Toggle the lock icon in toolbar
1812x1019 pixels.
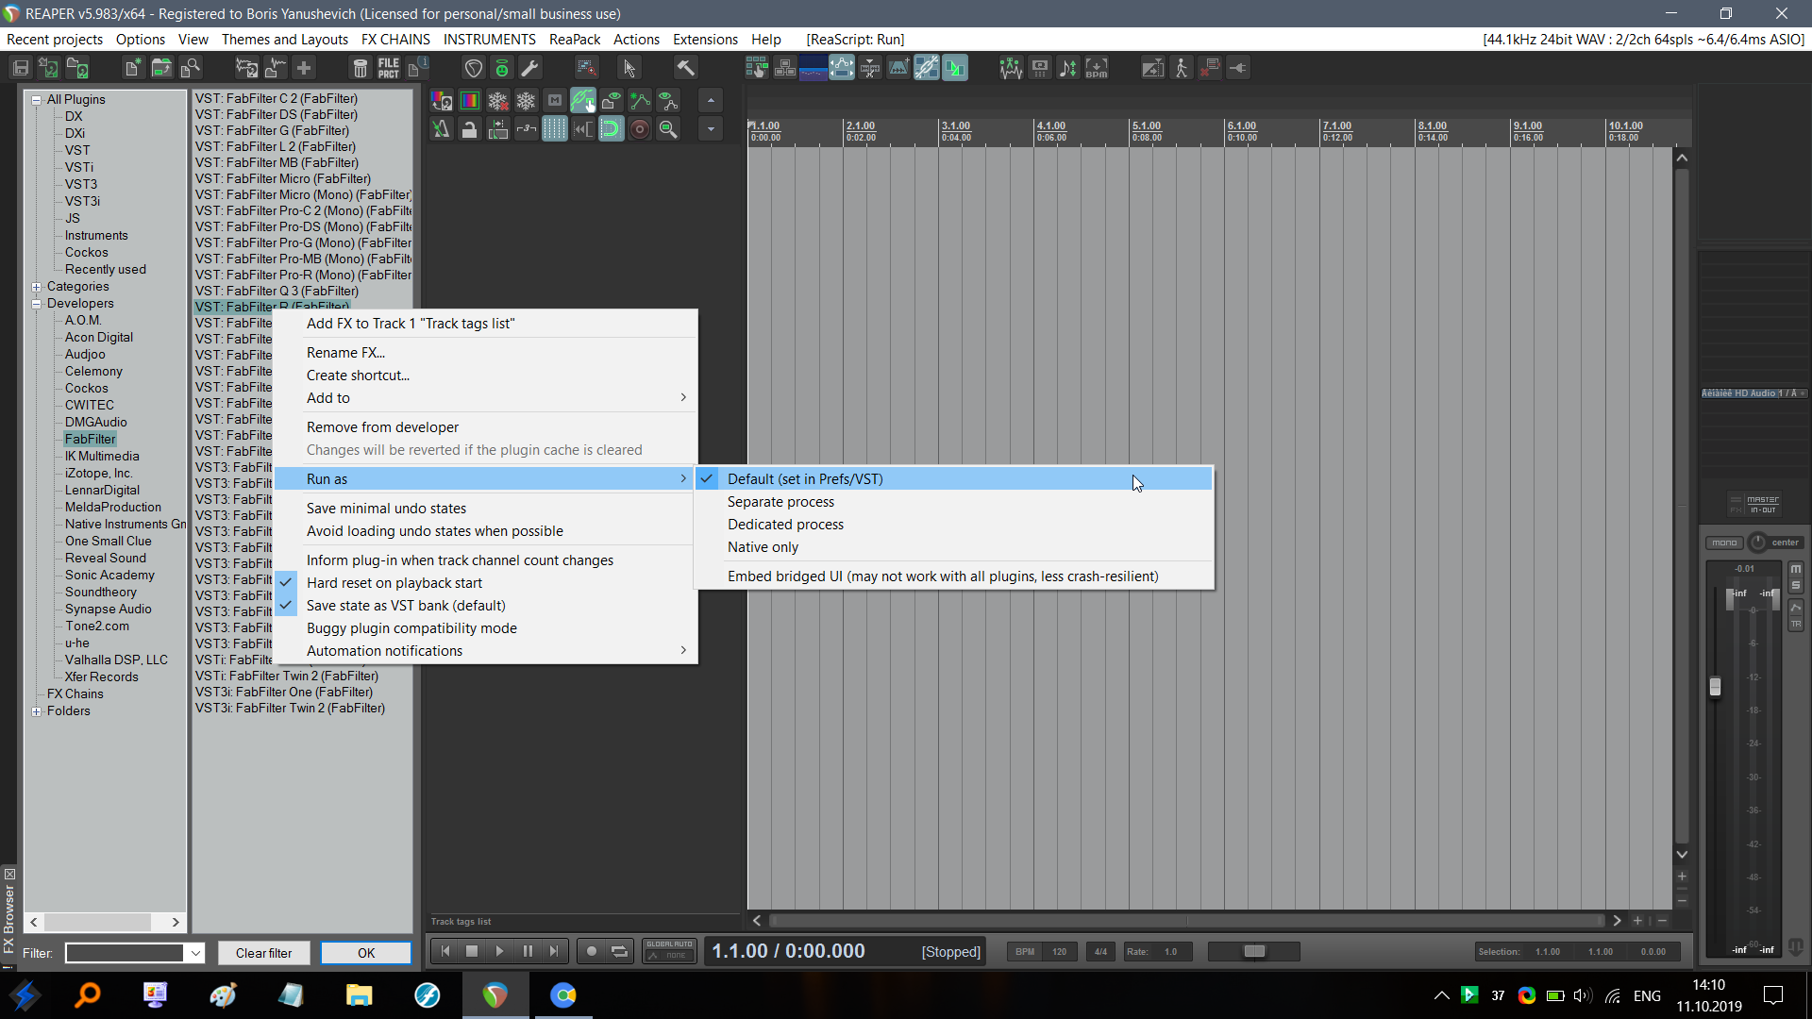coord(469,129)
